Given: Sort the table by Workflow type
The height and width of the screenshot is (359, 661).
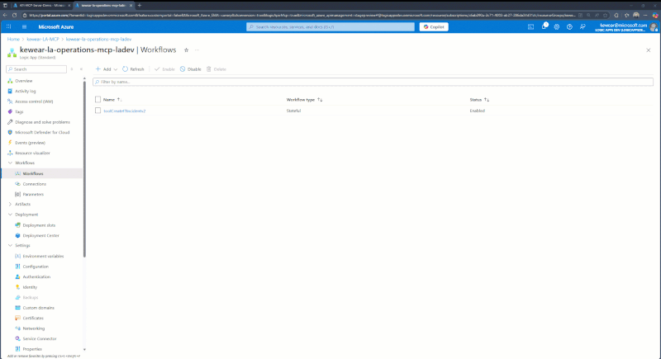Looking at the screenshot, I should pyautogui.click(x=304, y=100).
